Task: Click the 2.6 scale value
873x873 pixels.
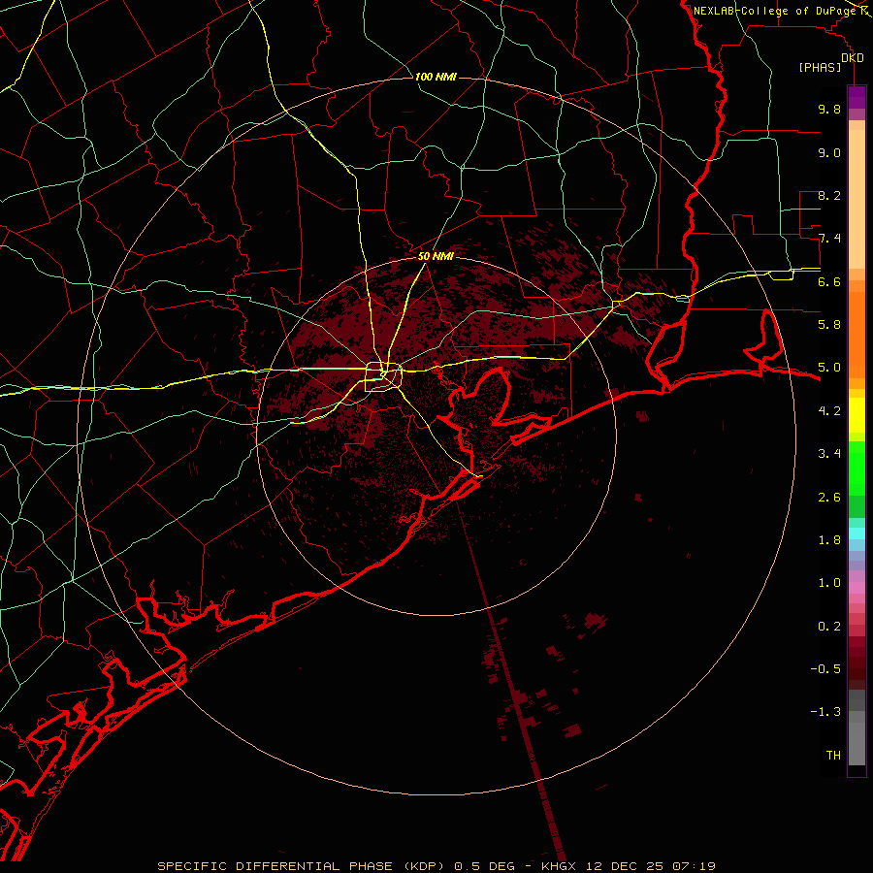Action: (x=829, y=498)
